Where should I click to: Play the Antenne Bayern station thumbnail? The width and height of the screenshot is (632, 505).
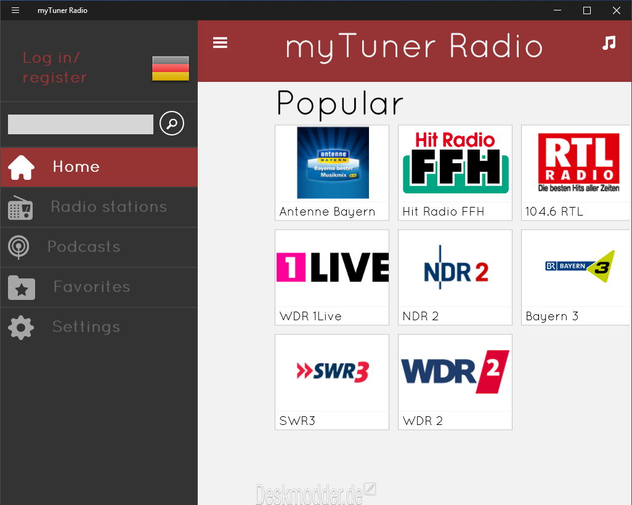[331, 163]
